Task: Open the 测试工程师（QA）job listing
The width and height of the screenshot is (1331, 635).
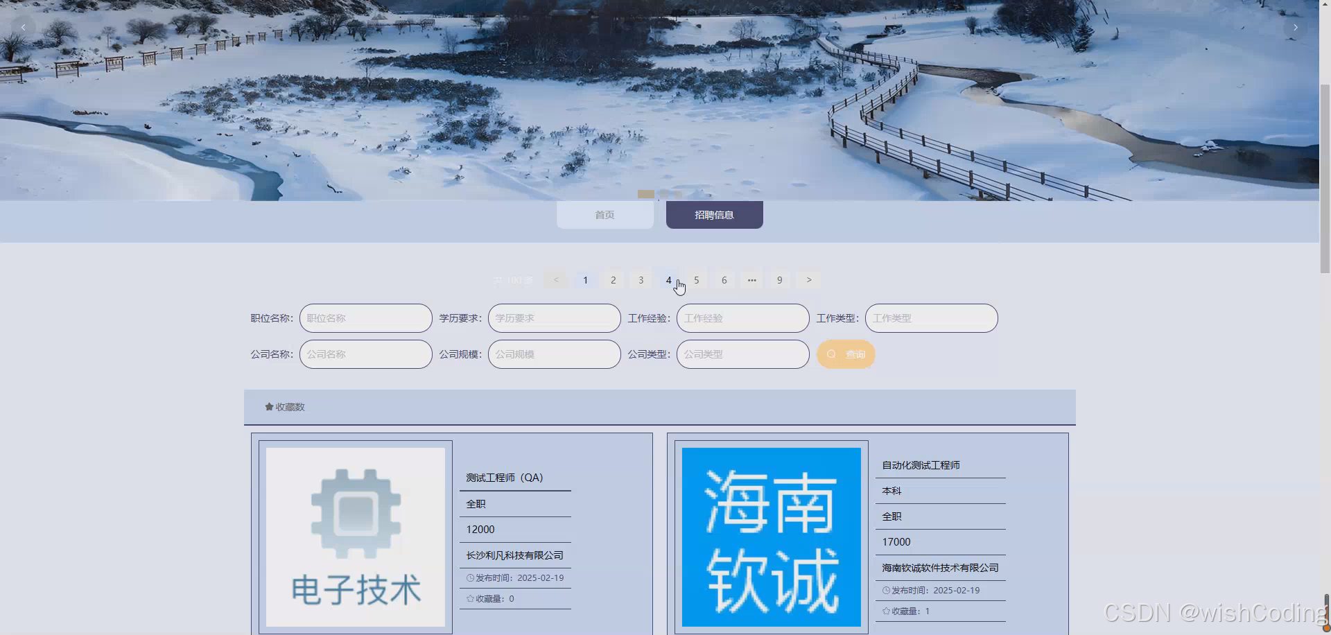Action: (x=503, y=477)
